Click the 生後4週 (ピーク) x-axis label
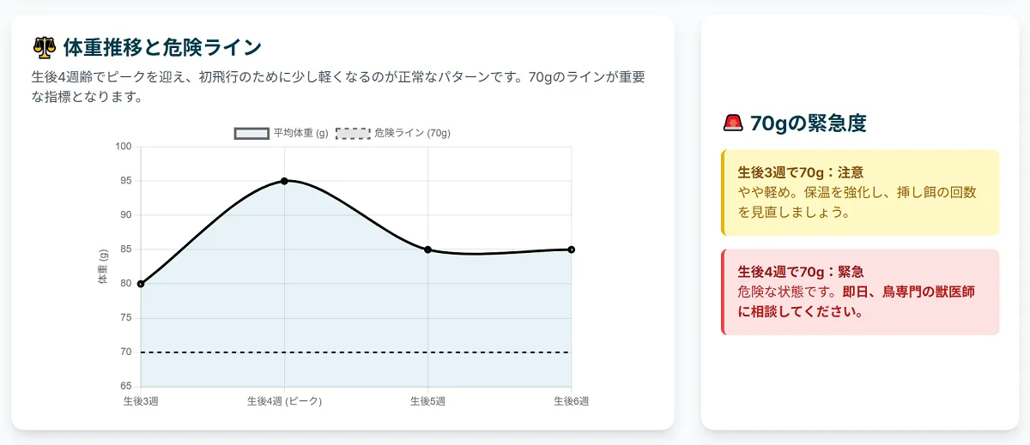Viewport: 1030px width, 445px height. (x=284, y=401)
